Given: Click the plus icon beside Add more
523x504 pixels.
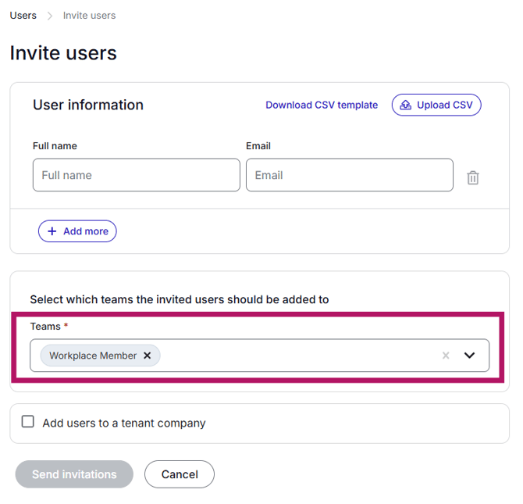Looking at the screenshot, I should point(52,231).
